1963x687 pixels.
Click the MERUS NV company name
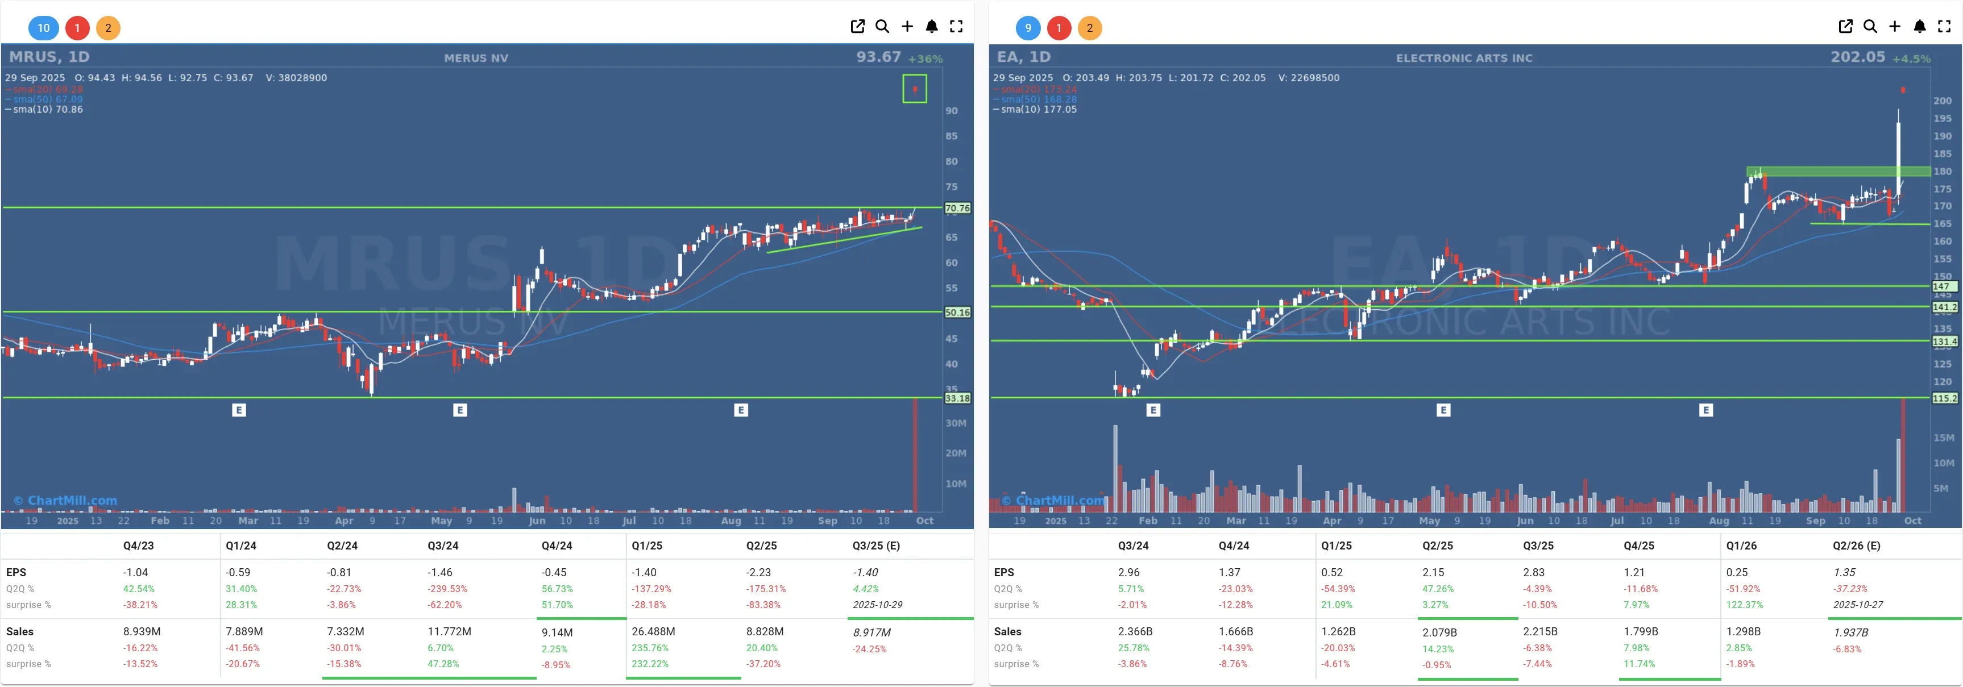pos(476,58)
